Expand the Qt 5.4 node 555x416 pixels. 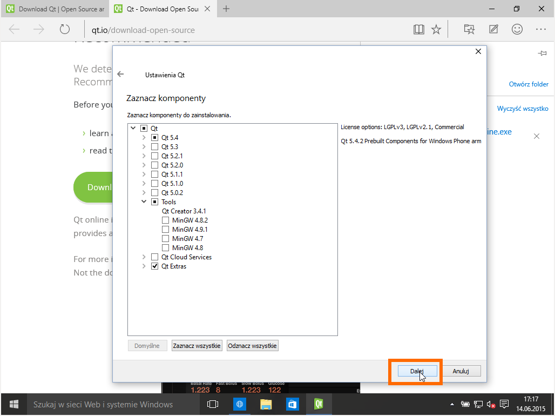click(144, 137)
